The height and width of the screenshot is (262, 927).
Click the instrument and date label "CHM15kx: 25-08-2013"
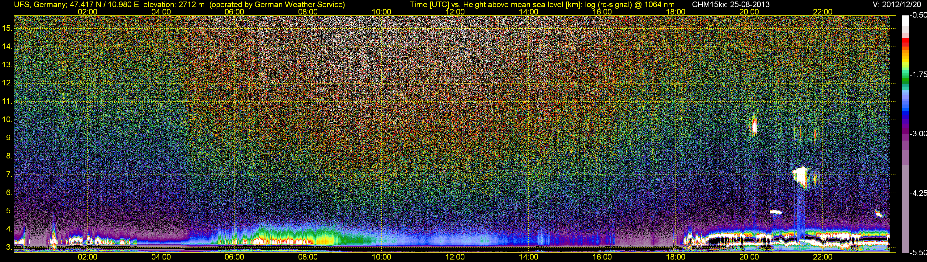coord(730,5)
